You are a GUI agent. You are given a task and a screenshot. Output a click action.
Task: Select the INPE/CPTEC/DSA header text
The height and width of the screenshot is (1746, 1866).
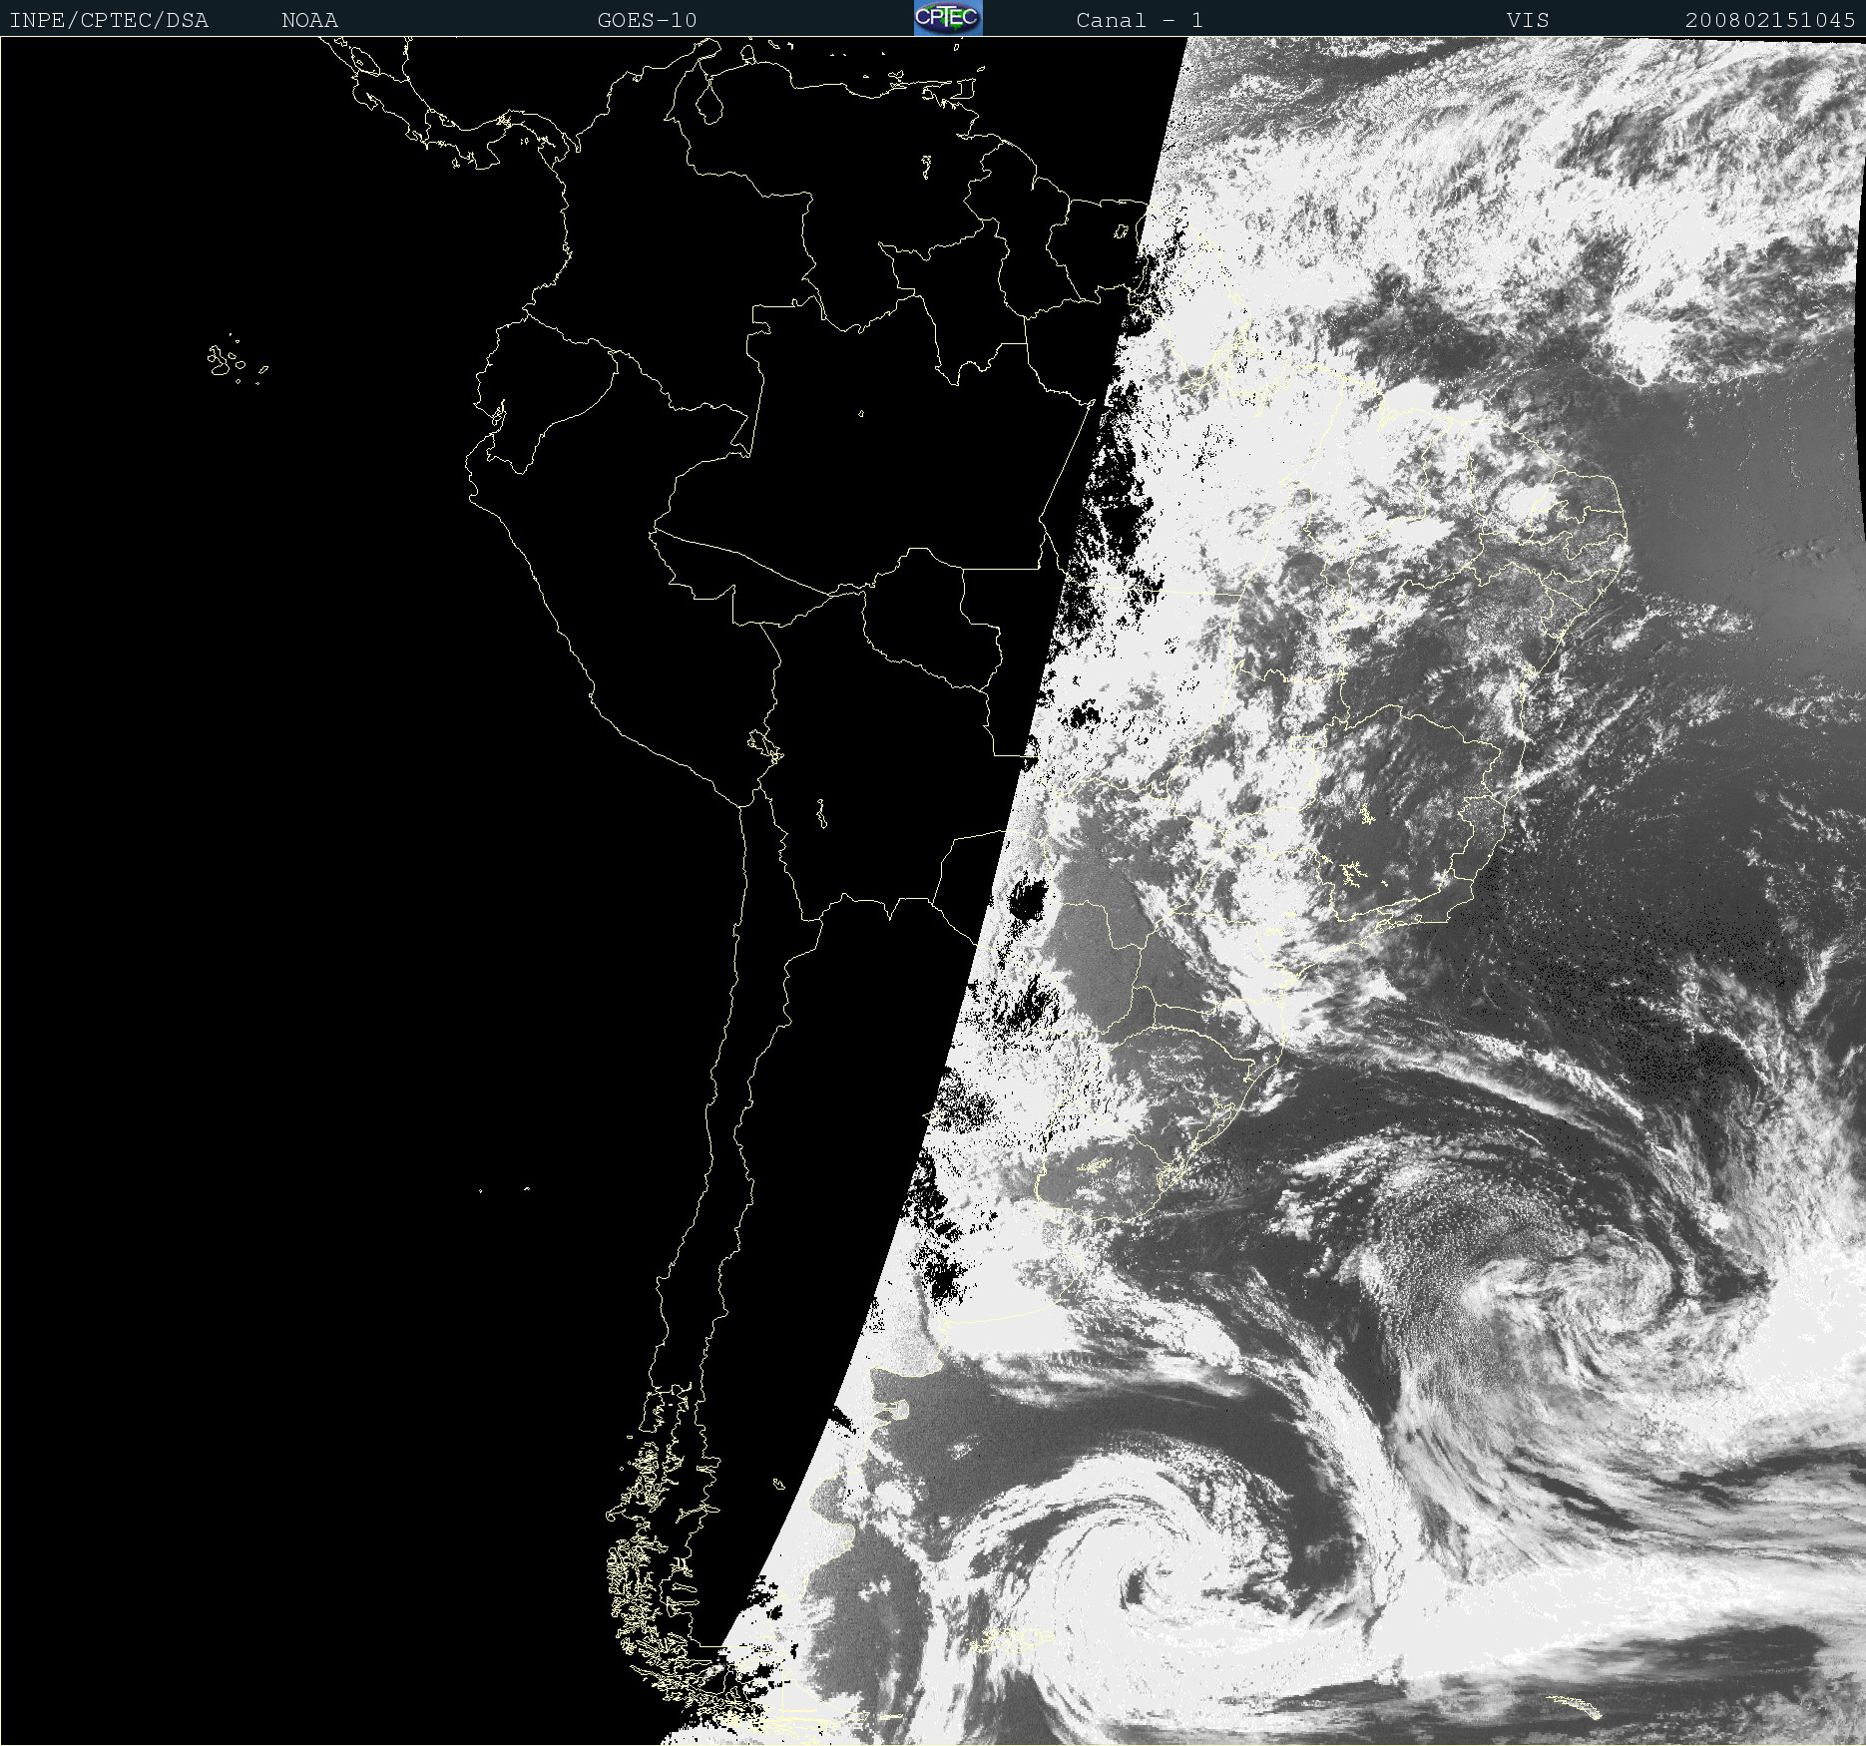[109, 20]
